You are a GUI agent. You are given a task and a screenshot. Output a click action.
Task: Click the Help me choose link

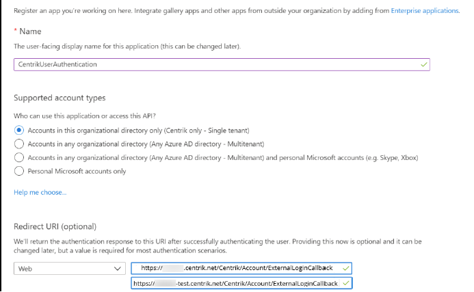pos(40,192)
